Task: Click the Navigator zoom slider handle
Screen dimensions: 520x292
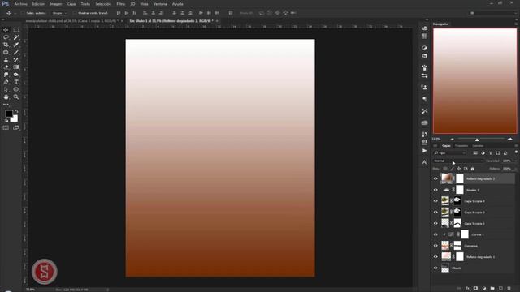Action: [477, 140]
